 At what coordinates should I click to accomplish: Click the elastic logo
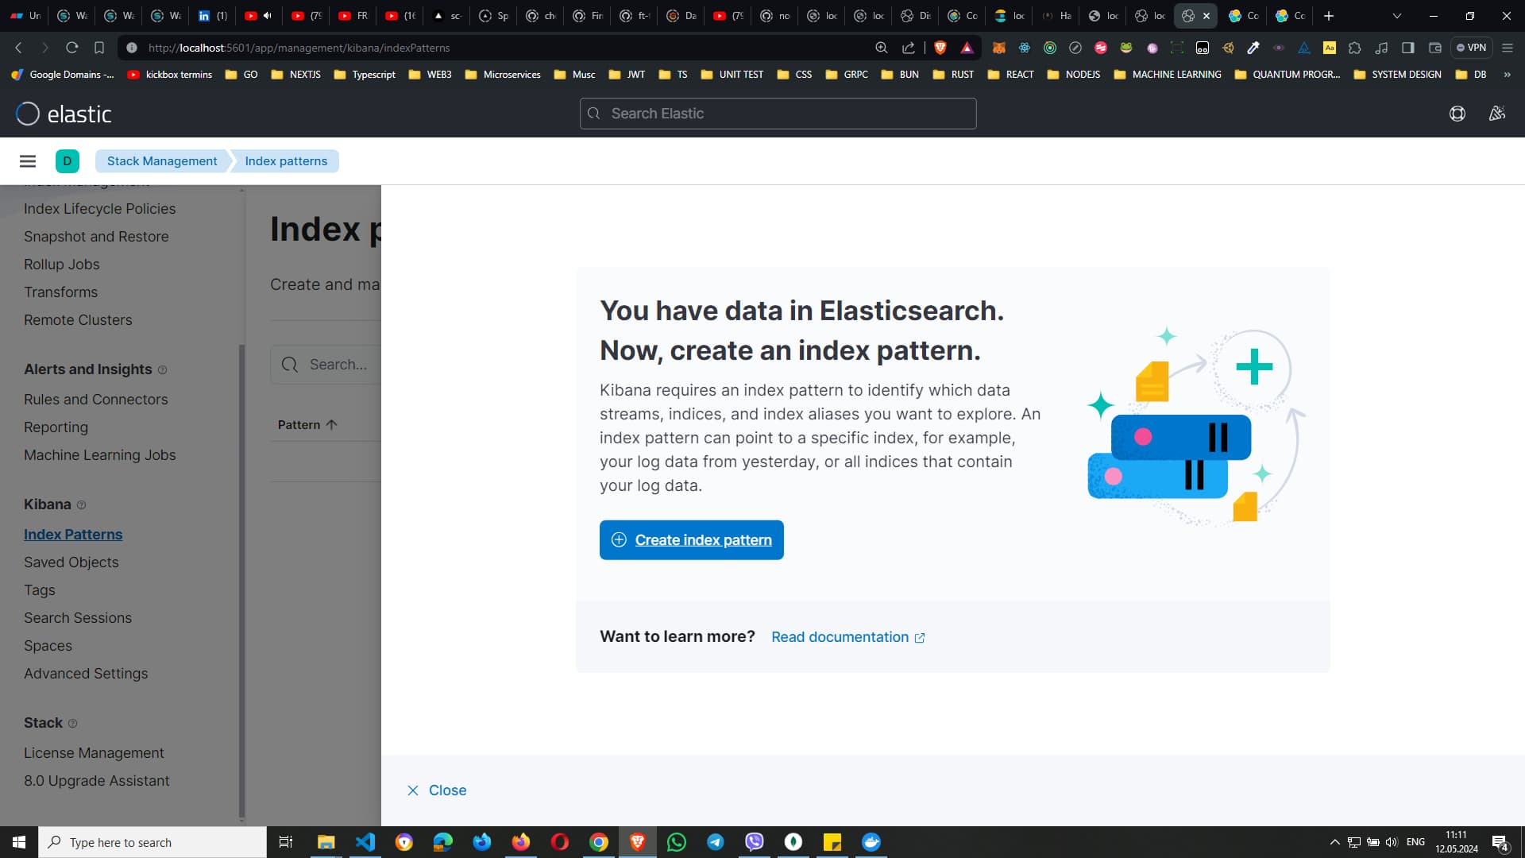[64, 114]
